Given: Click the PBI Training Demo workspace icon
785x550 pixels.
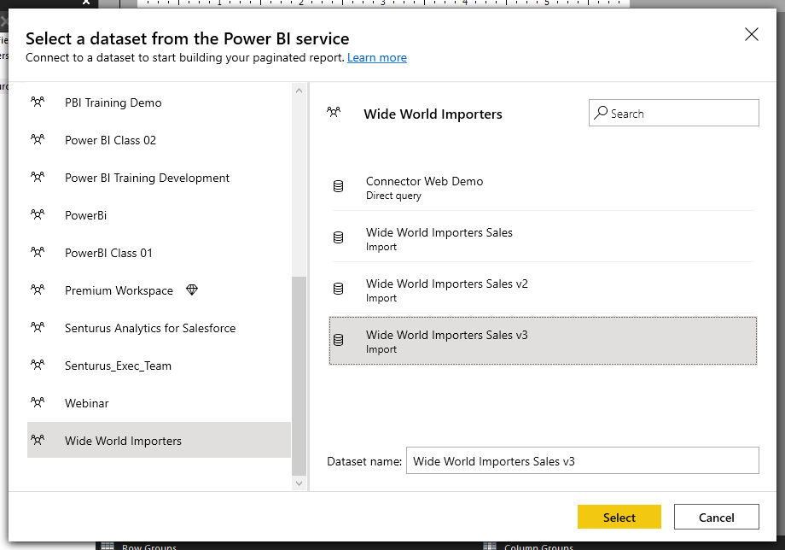Looking at the screenshot, I should pyautogui.click(x=38, y=102).
